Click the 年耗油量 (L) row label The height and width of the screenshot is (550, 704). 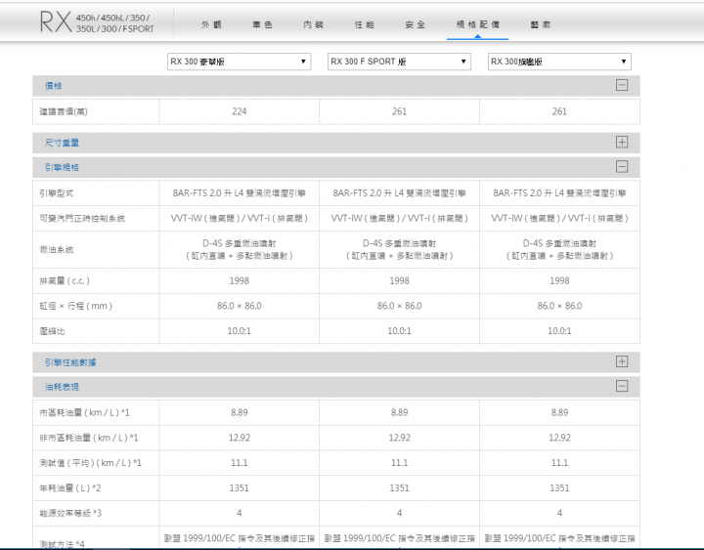coord(70,488)
